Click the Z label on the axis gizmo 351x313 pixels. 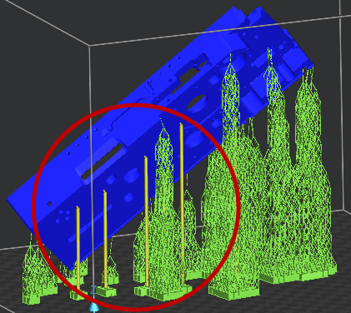94,290
